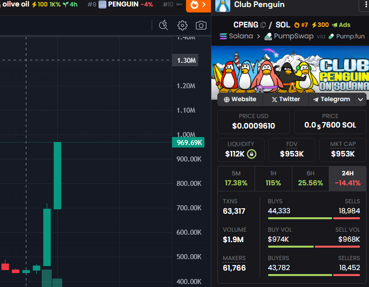Viewport: 369px width, 287px height.
Task: Select the 24H timeframe tab
Action: (x=348, y=178)
